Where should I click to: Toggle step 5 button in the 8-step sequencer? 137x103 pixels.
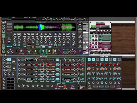pos(106,60)
